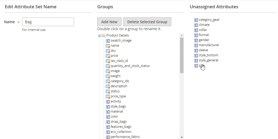Select the strap_bags attribute
Viewport: 278px width, 139px height.
(119, 122)
